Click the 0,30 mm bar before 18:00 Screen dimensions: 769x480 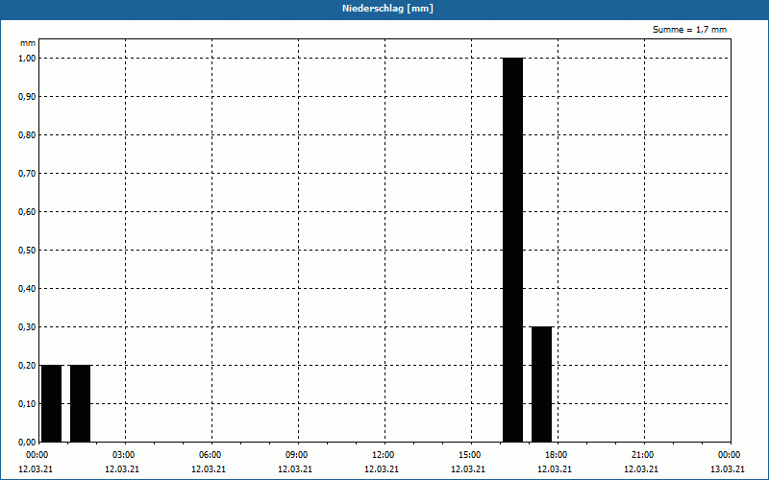point(541,384)
